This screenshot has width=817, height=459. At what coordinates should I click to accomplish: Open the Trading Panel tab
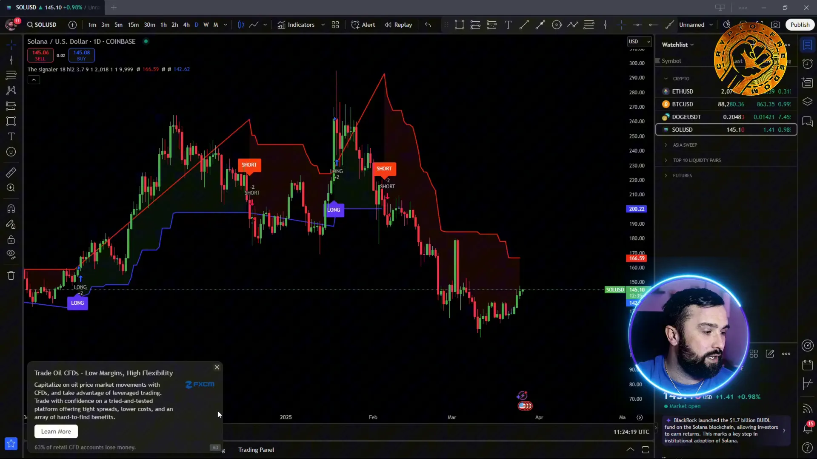pos(256,450)
